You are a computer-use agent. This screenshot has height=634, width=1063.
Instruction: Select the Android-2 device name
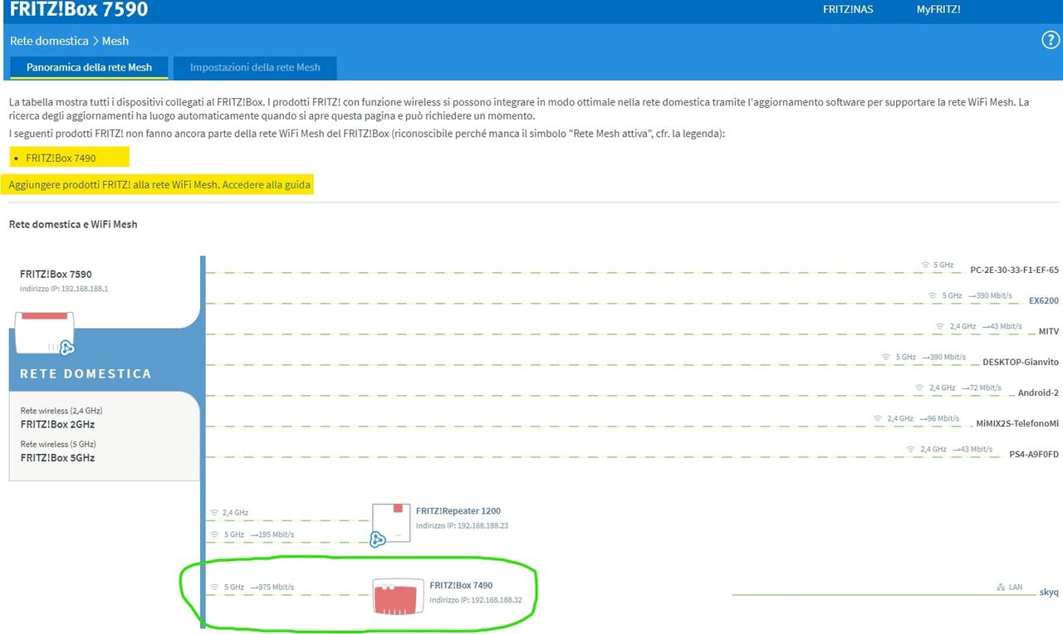1038,393
